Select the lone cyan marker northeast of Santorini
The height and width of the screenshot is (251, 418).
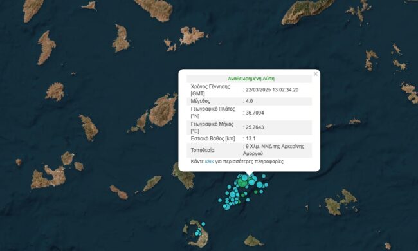pyautogui.click(x=203, y=224)
